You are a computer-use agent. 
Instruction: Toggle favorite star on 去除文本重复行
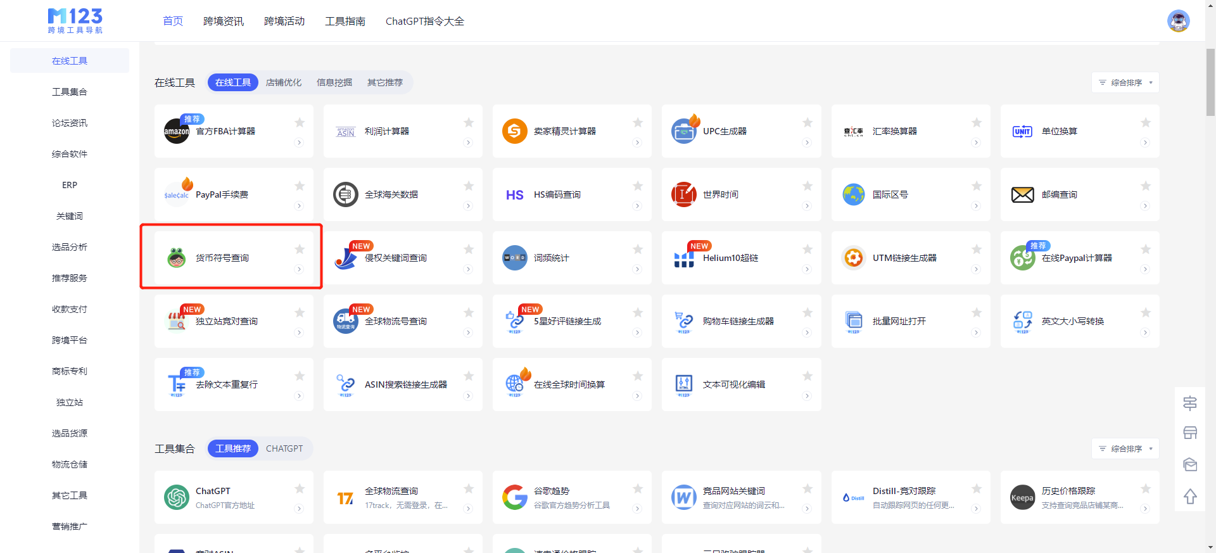pos(300,376)
